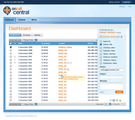The width and height of the screenshot is (135, 120).
Task: Click the Sidney VanNess user name in header
Action: pos(114,2)
